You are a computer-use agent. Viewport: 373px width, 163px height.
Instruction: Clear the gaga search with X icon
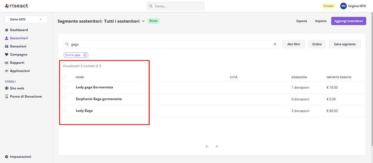275,44
